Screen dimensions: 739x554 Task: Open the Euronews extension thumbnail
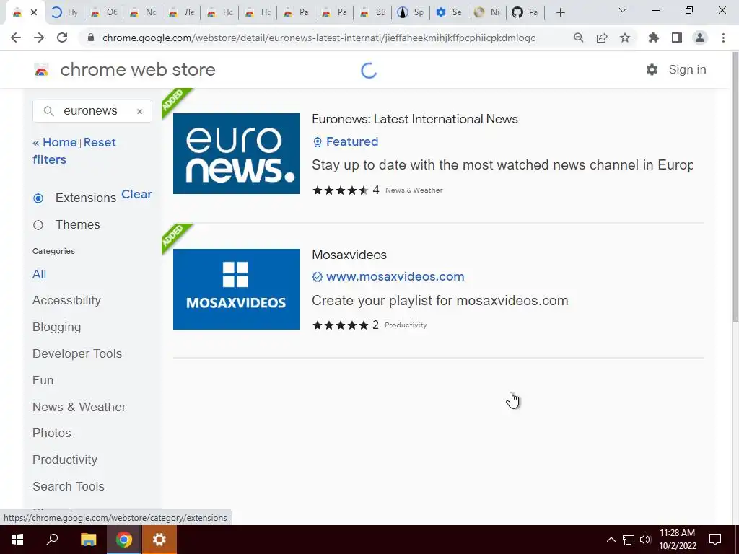pos(237,154)
